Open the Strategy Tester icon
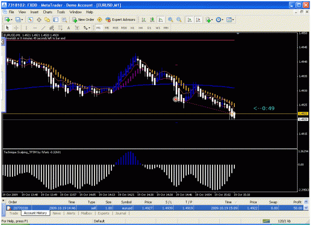The image size is (311, 225). tap(64, 19)
